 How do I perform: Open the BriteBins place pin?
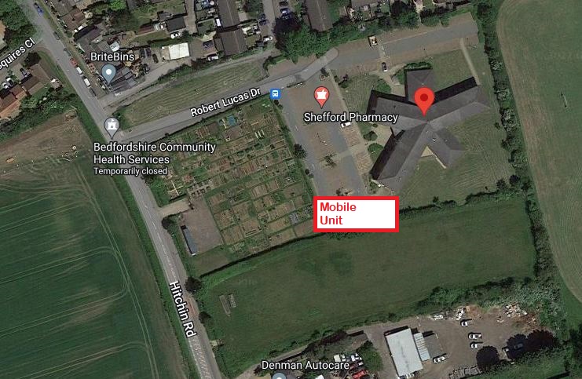[x=108, y=73]
